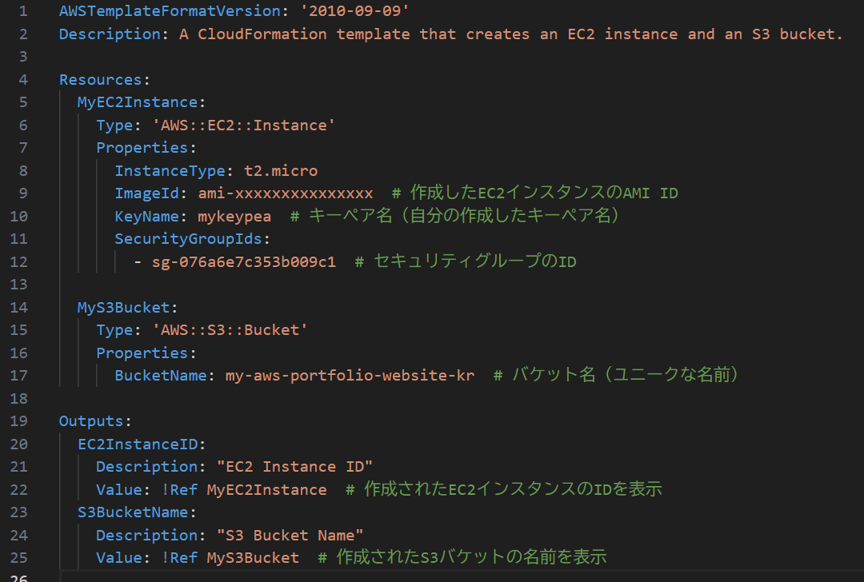The width and height of the screenshot is (864, 582).
Task: Click the 'AWS::EC2::Instance' type string
Action: 243,126
